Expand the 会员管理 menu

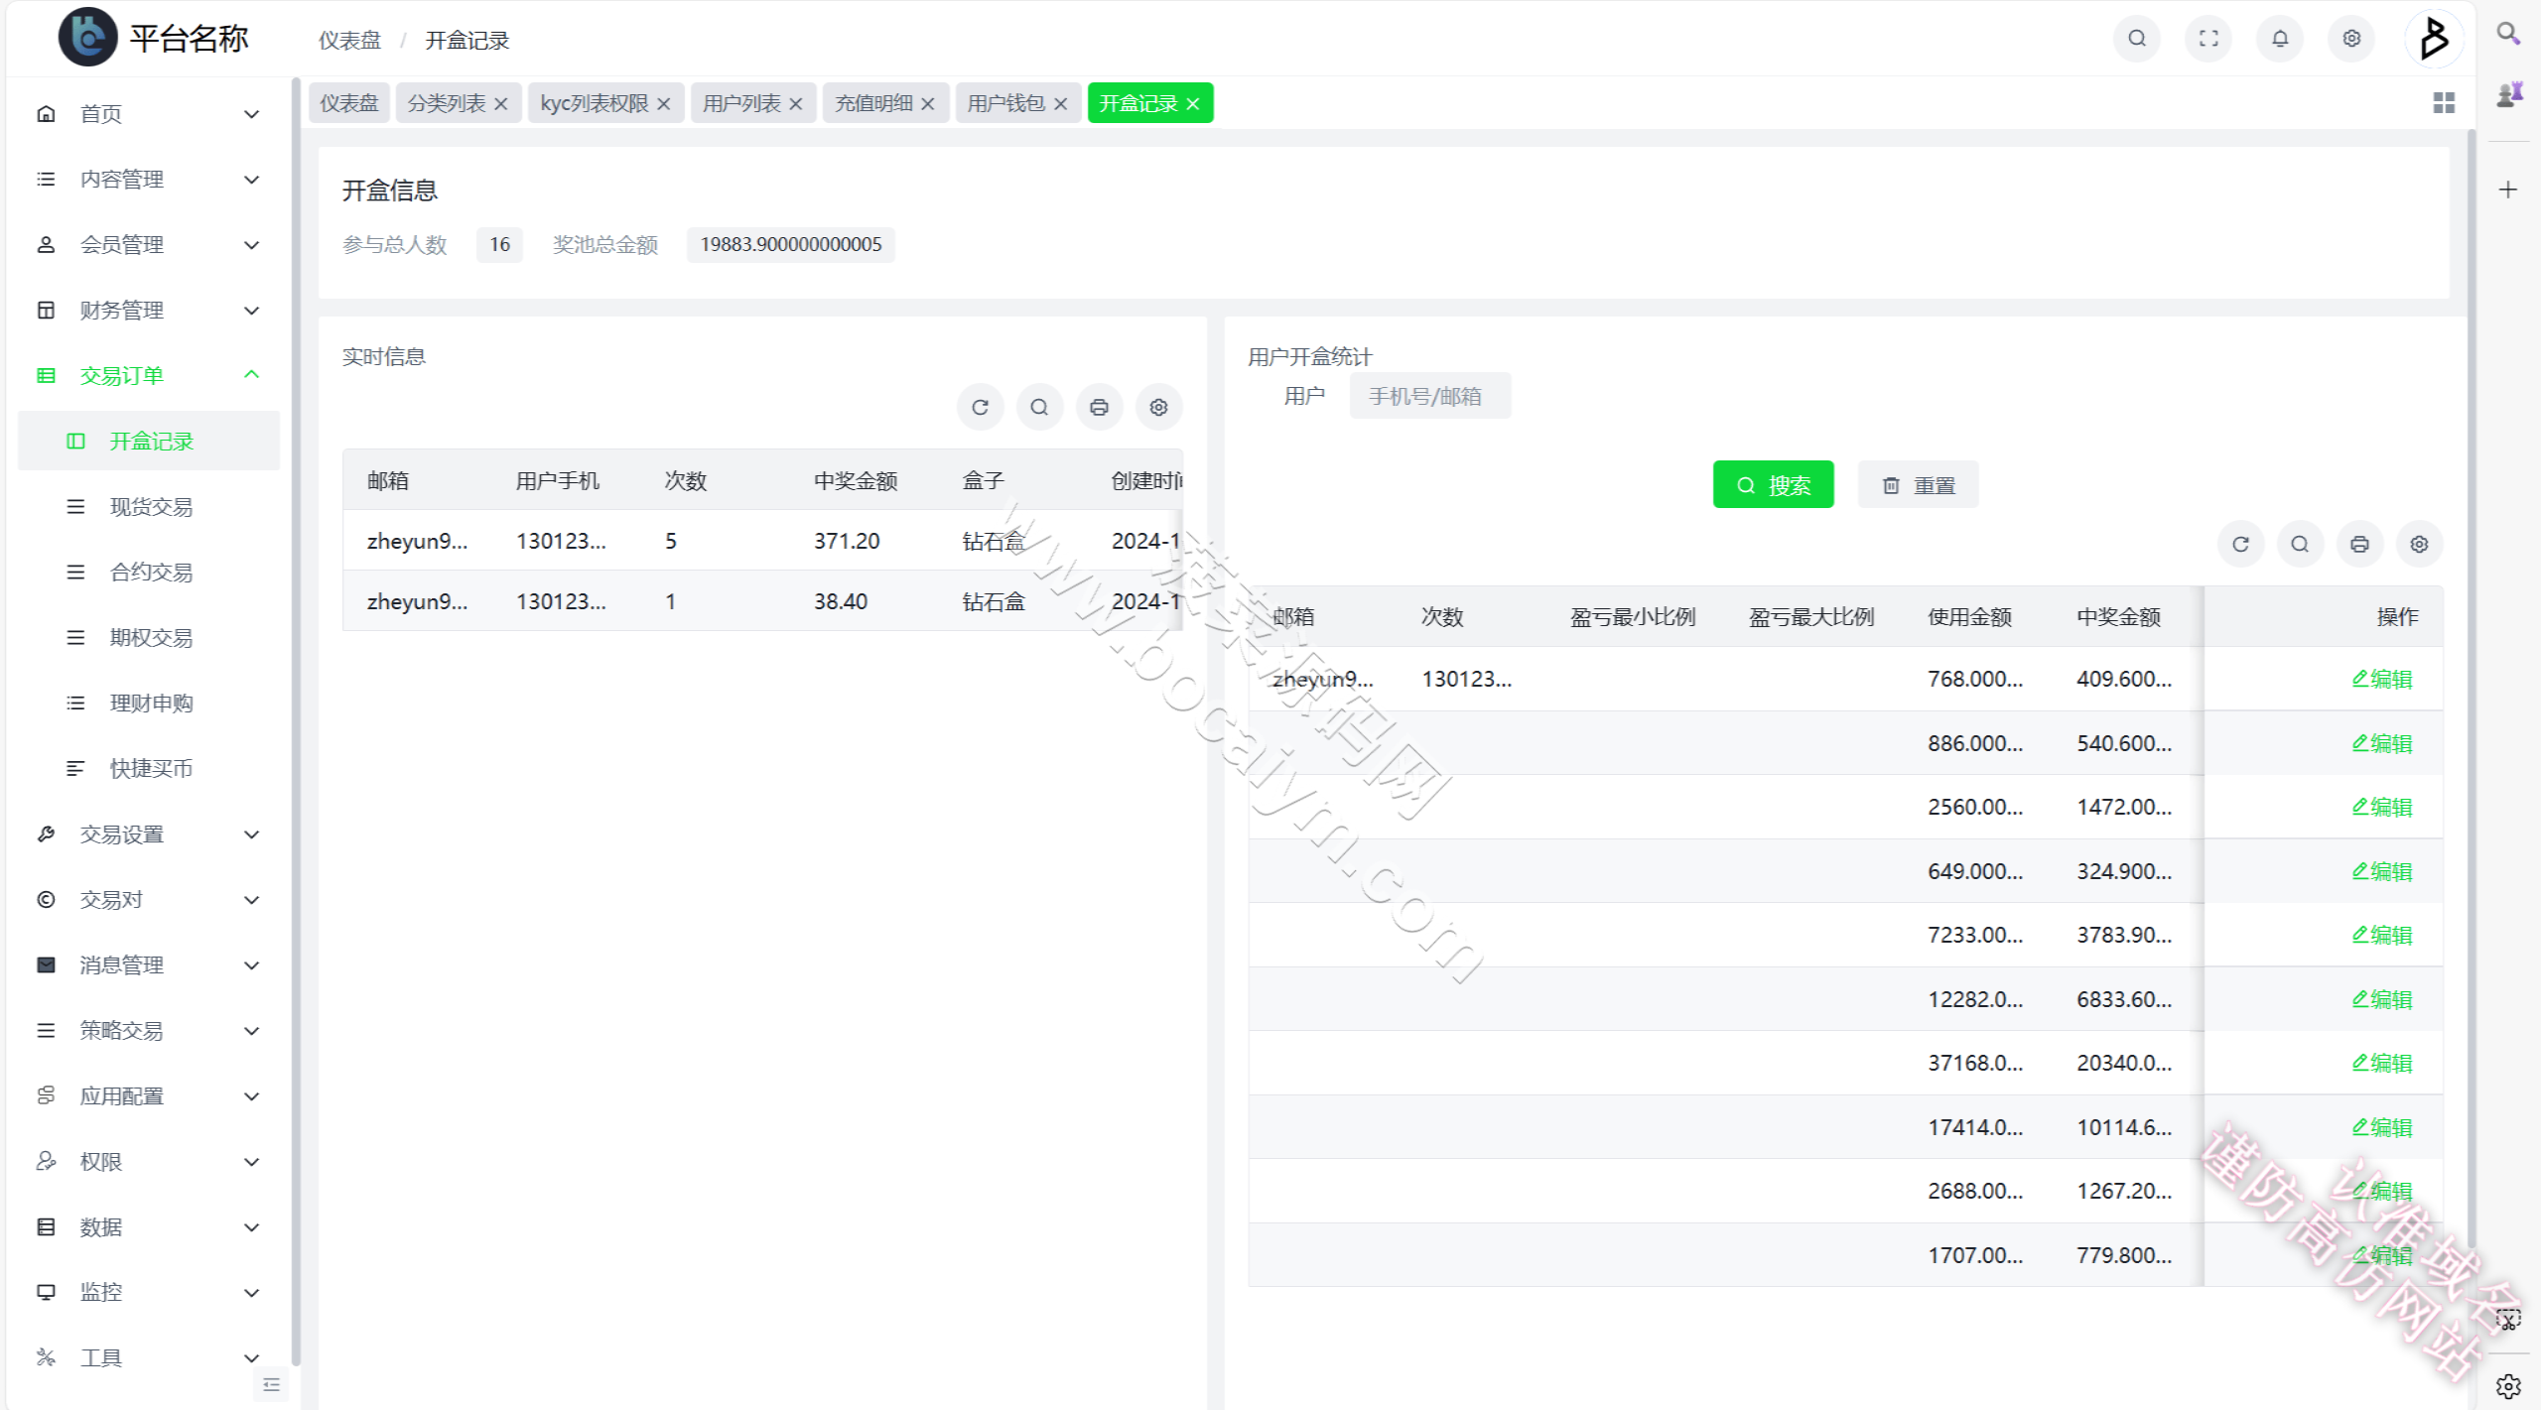[149, 245]
